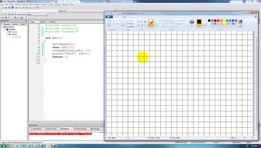Open the Search results log tab
Viewport: 261px width, 148px height.
coord(50,129)
